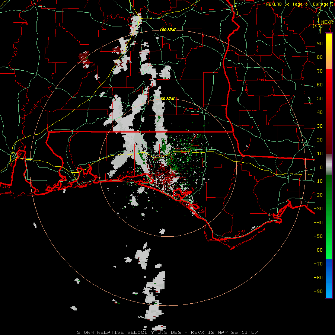Click the 0 value on velocity legend
This screenshot has width=335, height=335.
pos(321,167)
